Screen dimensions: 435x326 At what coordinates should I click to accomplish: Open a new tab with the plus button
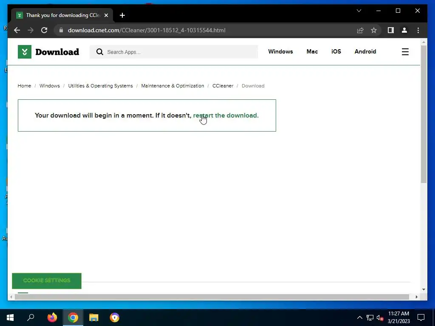[122, 15]
